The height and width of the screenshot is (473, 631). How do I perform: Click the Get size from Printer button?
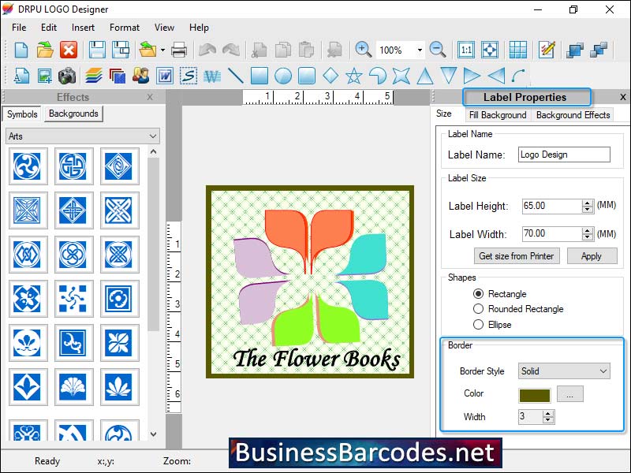(x=516, y=256)
